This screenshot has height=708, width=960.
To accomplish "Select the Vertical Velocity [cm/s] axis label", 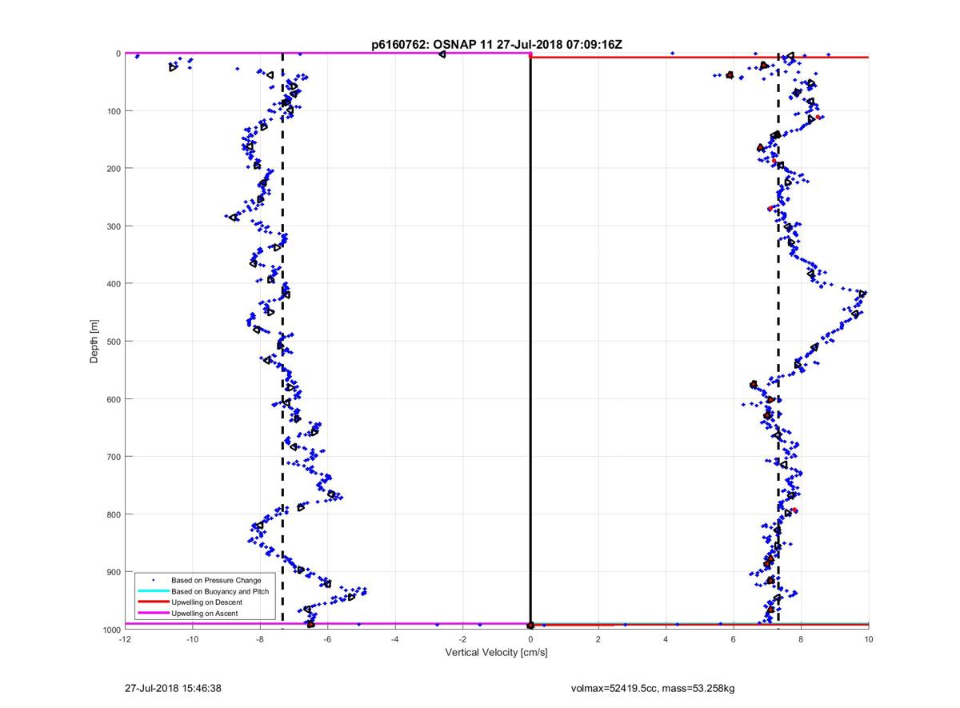I will tap(496, 653).
